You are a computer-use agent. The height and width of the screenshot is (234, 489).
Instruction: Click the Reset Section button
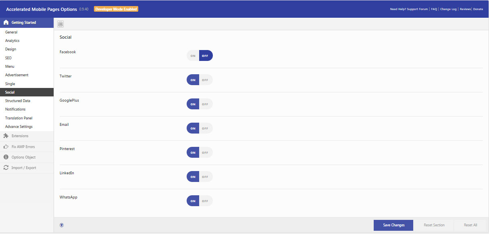pyautogui.click(x=434, y=225)
